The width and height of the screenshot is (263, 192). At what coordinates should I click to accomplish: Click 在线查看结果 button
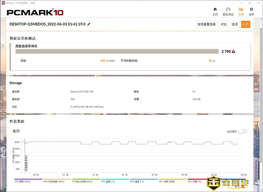[207, 24]
